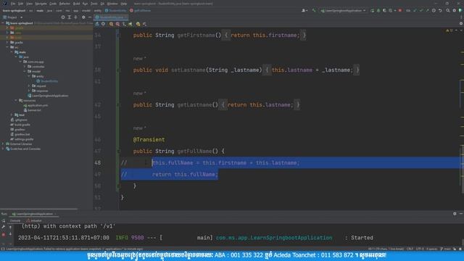
Task: Open the Help menu
Action: point(124,4)
